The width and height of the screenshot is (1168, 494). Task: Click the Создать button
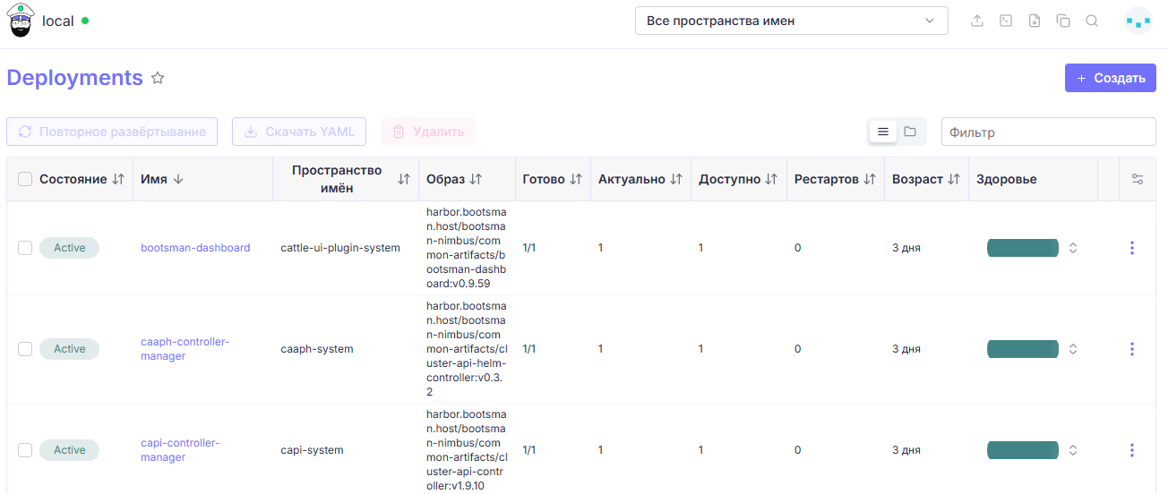point(1111,78)
